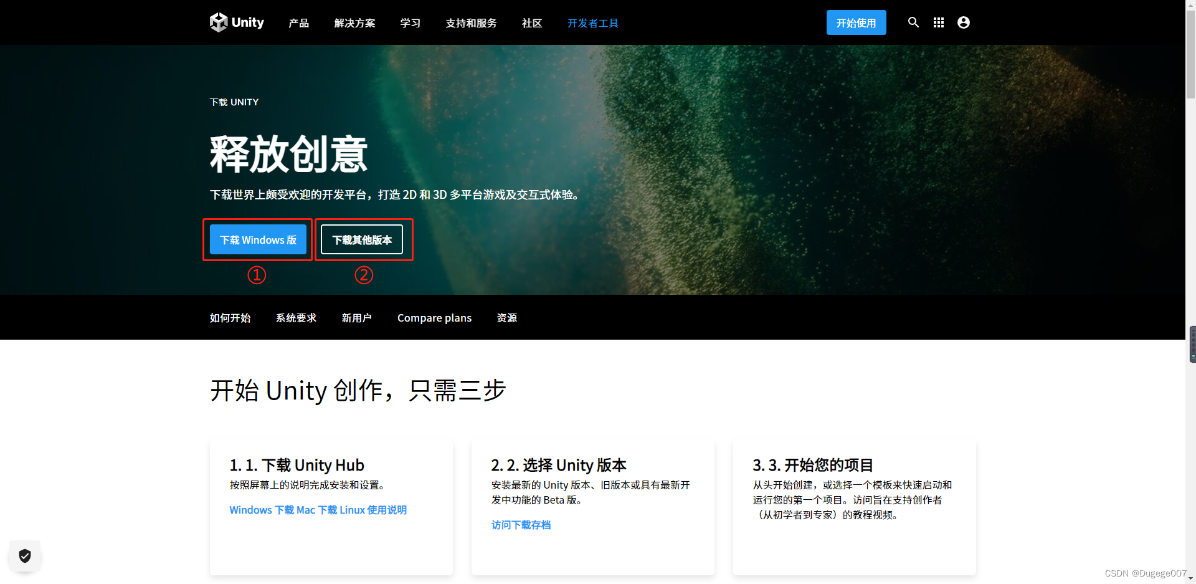This screenshot has height=584, width=1196.
Task: Click the Windows 下载 link
Action: (x=262, y=510)
